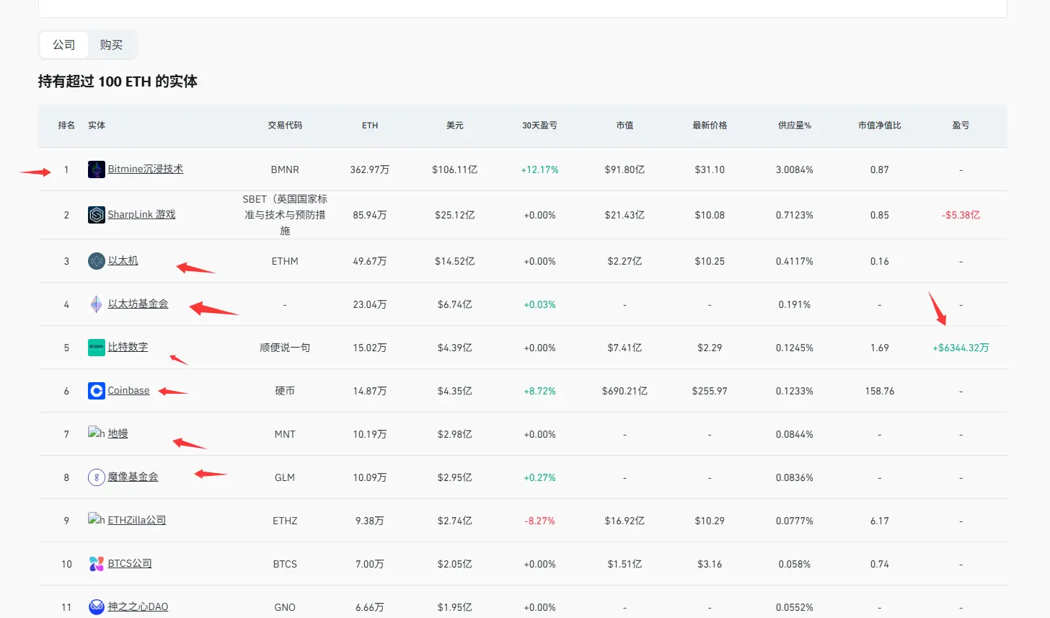Click the Bitmine沉浸技术 logo icon
Image resolution: width=1050 pixels, height=618 pixels.
click(x=97, y=169)
